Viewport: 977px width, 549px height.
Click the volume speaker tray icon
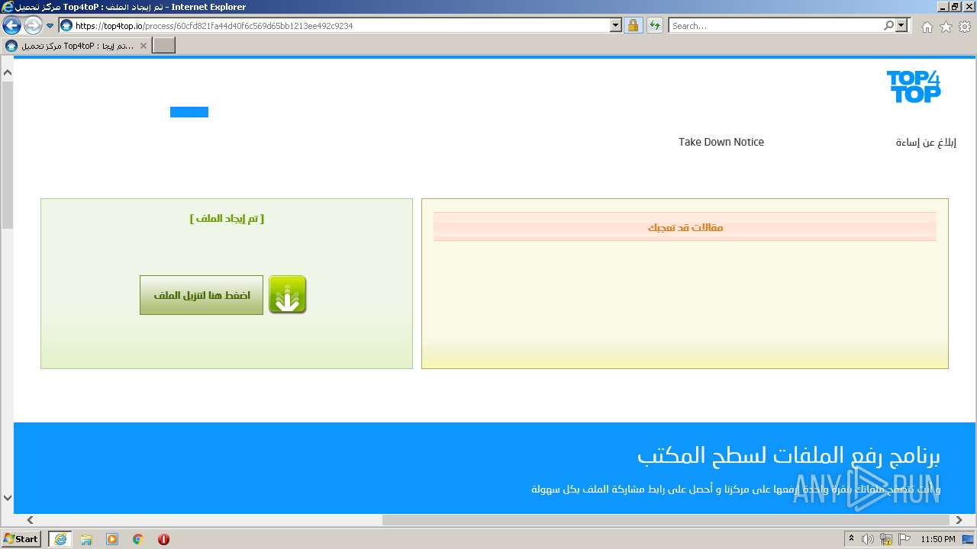868,539
